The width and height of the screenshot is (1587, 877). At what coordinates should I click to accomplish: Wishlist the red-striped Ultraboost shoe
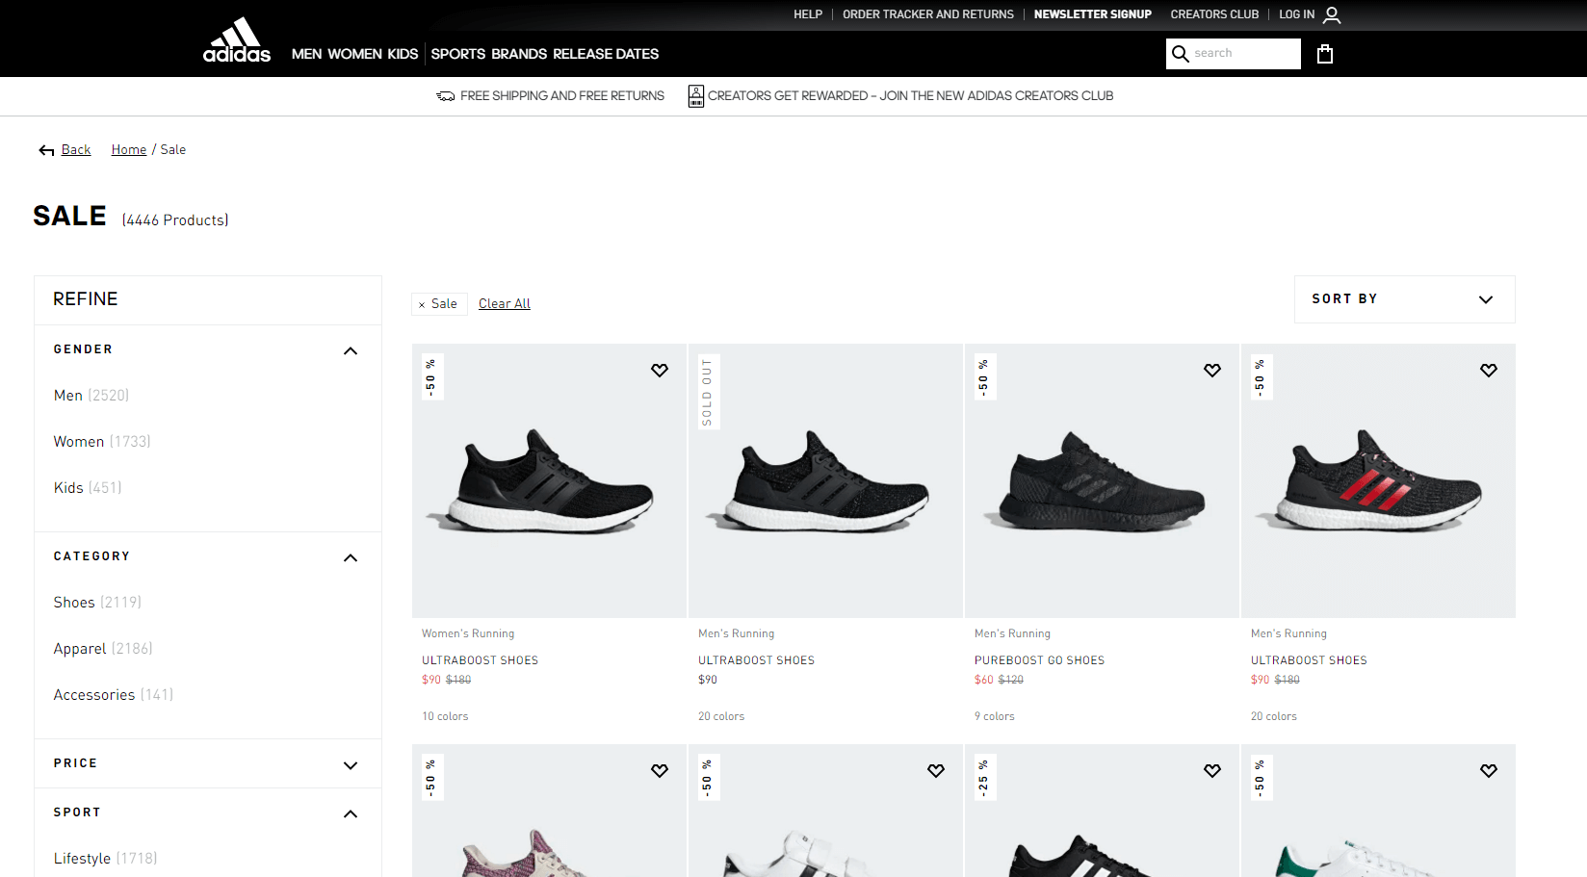point(1489,371)
